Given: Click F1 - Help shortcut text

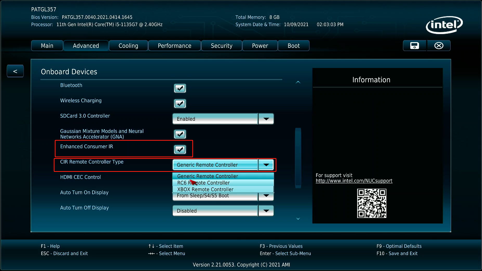Looking at the screenshot, I should click(50, 246).
